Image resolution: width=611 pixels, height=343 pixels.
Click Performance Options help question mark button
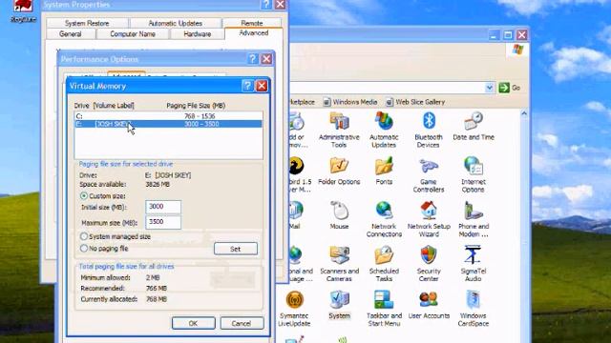tap(252, 59)
